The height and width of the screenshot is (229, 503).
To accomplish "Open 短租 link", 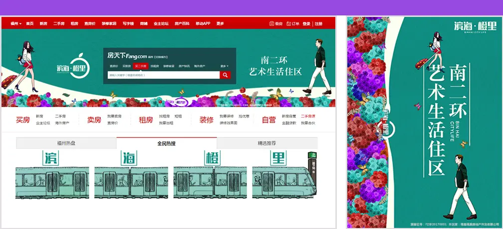I will 178,116.
